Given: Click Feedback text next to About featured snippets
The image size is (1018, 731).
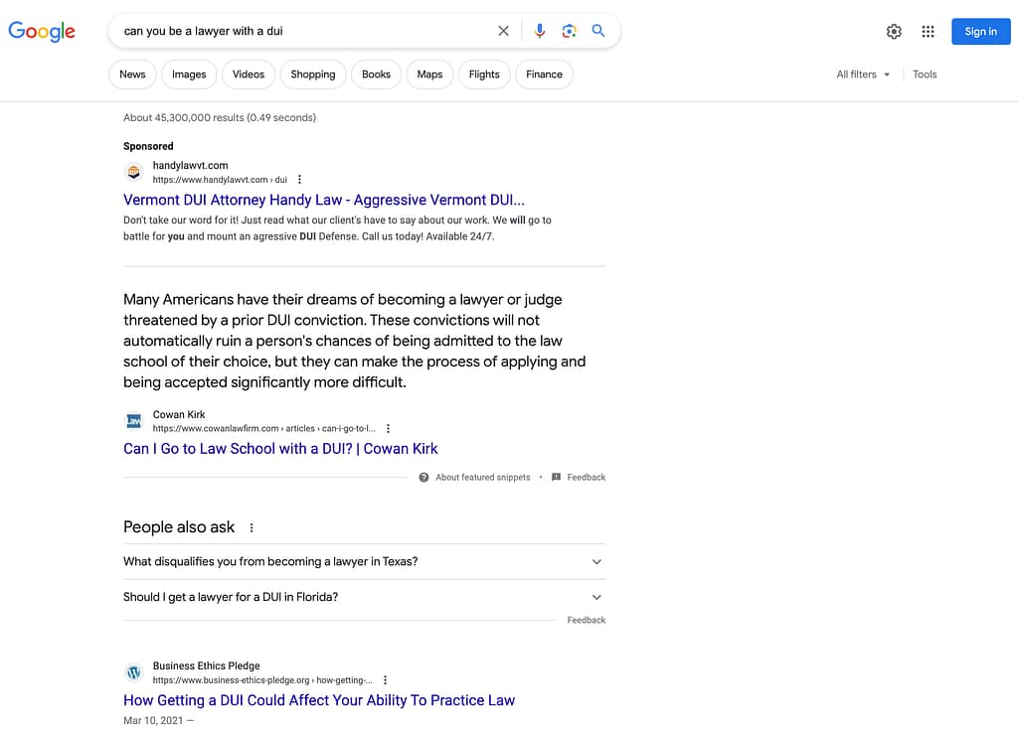Looking at the screenshot, I should click(x=587, y=478).
